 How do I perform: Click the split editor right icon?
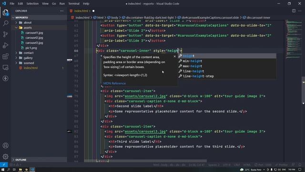point(294,11)
